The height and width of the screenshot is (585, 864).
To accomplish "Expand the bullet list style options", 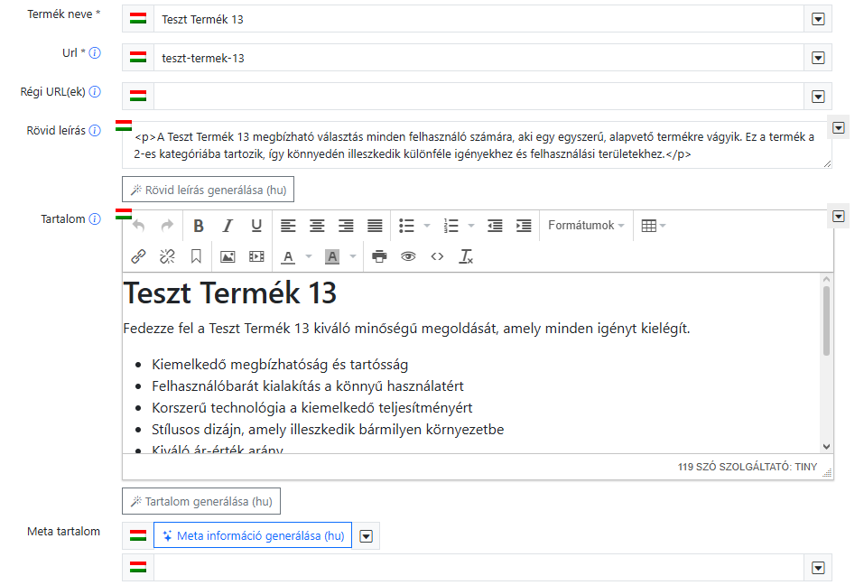I will [426, 226].
